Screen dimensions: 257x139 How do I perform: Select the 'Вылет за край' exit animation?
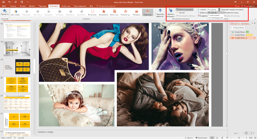pyautogui.click(x=114, y=12)
